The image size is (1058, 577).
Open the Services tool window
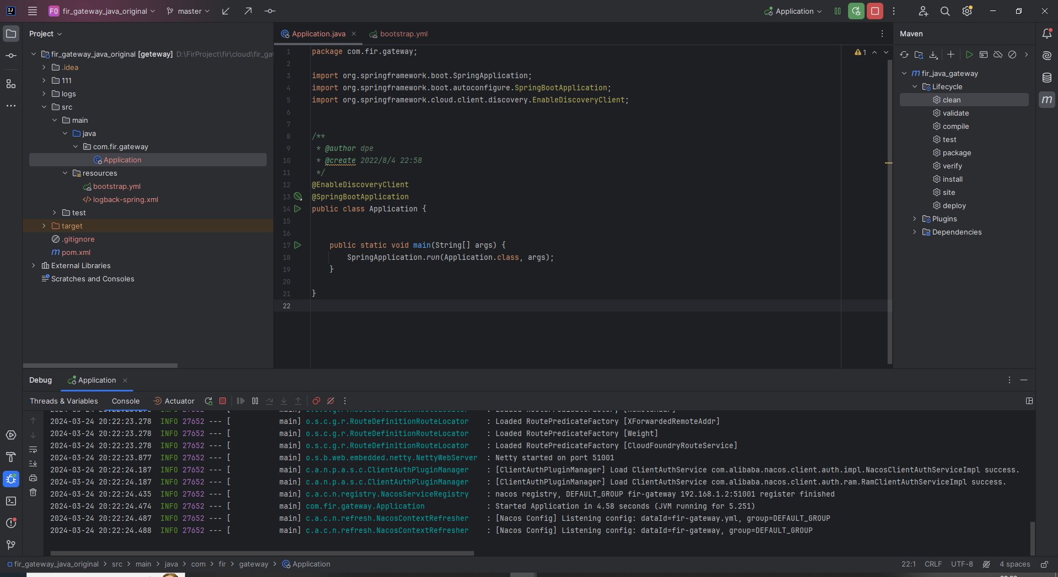(x=11, y=435)
